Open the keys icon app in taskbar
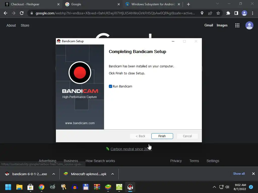This screenshot has width=258, height=193. pos(64,187)
